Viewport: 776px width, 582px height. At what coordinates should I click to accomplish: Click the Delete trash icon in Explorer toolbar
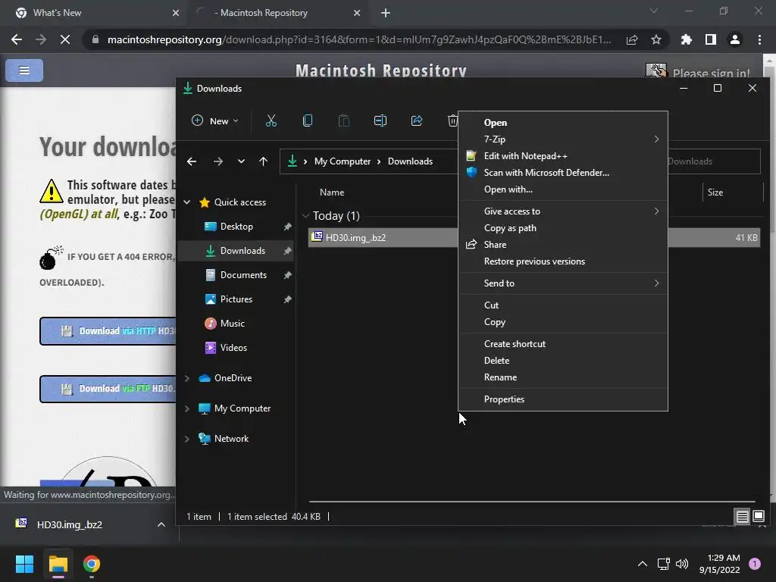pyautogui.click(x=452, y=120)
